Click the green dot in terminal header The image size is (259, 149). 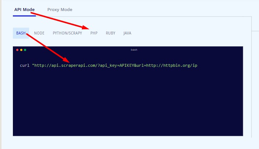[x=25, y=50]
